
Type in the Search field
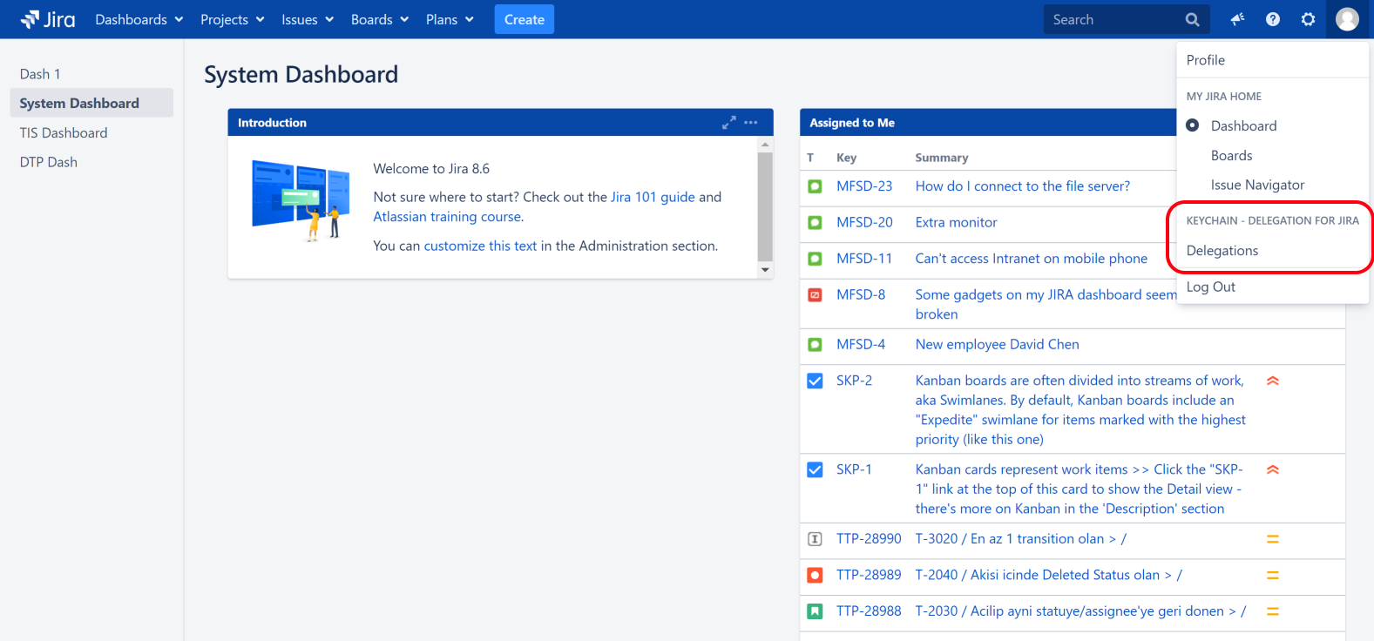(x=1111, y=19)
